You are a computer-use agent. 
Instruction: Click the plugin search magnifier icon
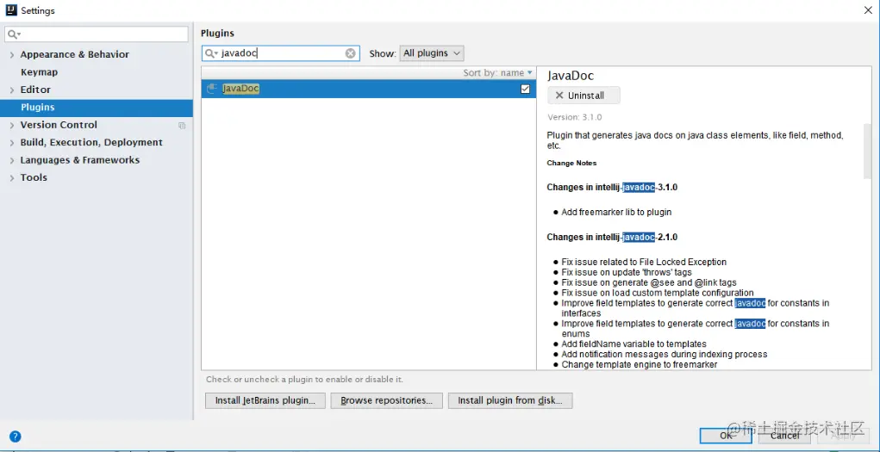211,53
